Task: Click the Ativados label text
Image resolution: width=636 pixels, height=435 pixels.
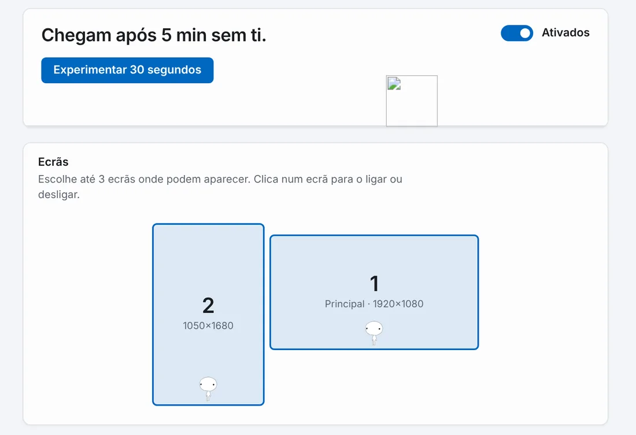Action: tap(565, 33)
